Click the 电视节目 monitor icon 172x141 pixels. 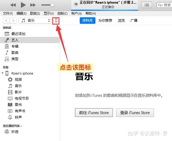(10, 99)
